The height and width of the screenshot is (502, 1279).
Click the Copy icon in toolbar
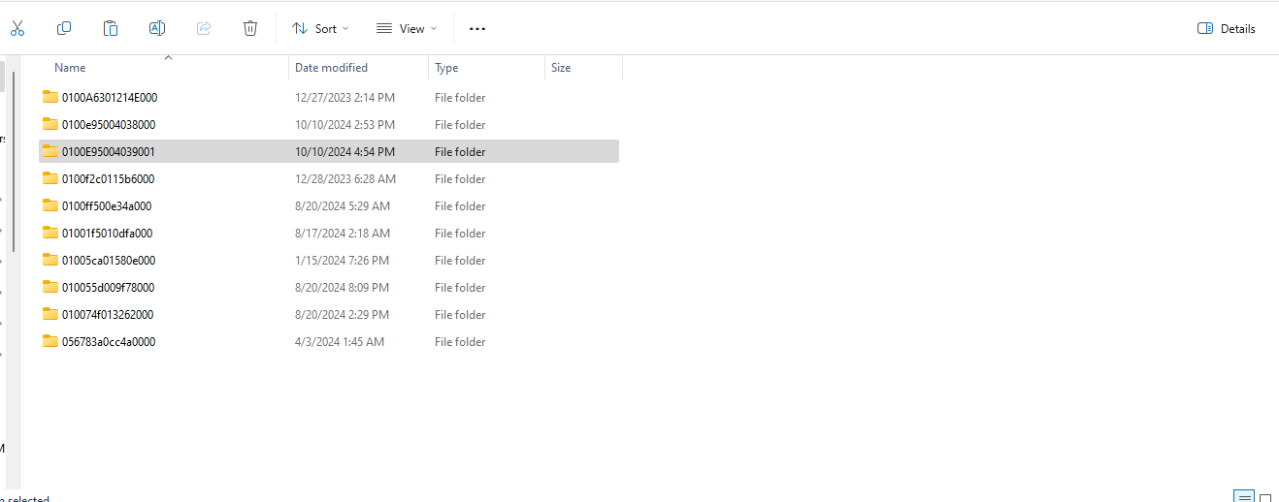coord(64,28)
